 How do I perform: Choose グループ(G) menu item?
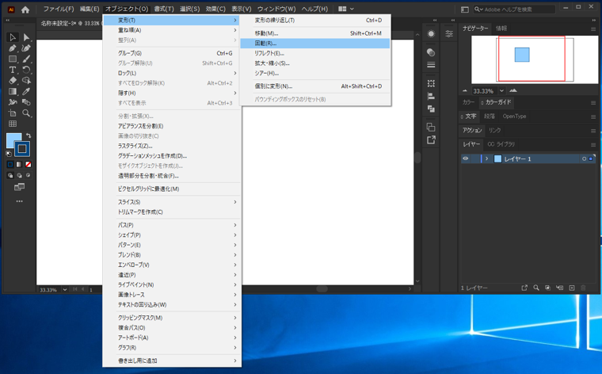(173, 53)
